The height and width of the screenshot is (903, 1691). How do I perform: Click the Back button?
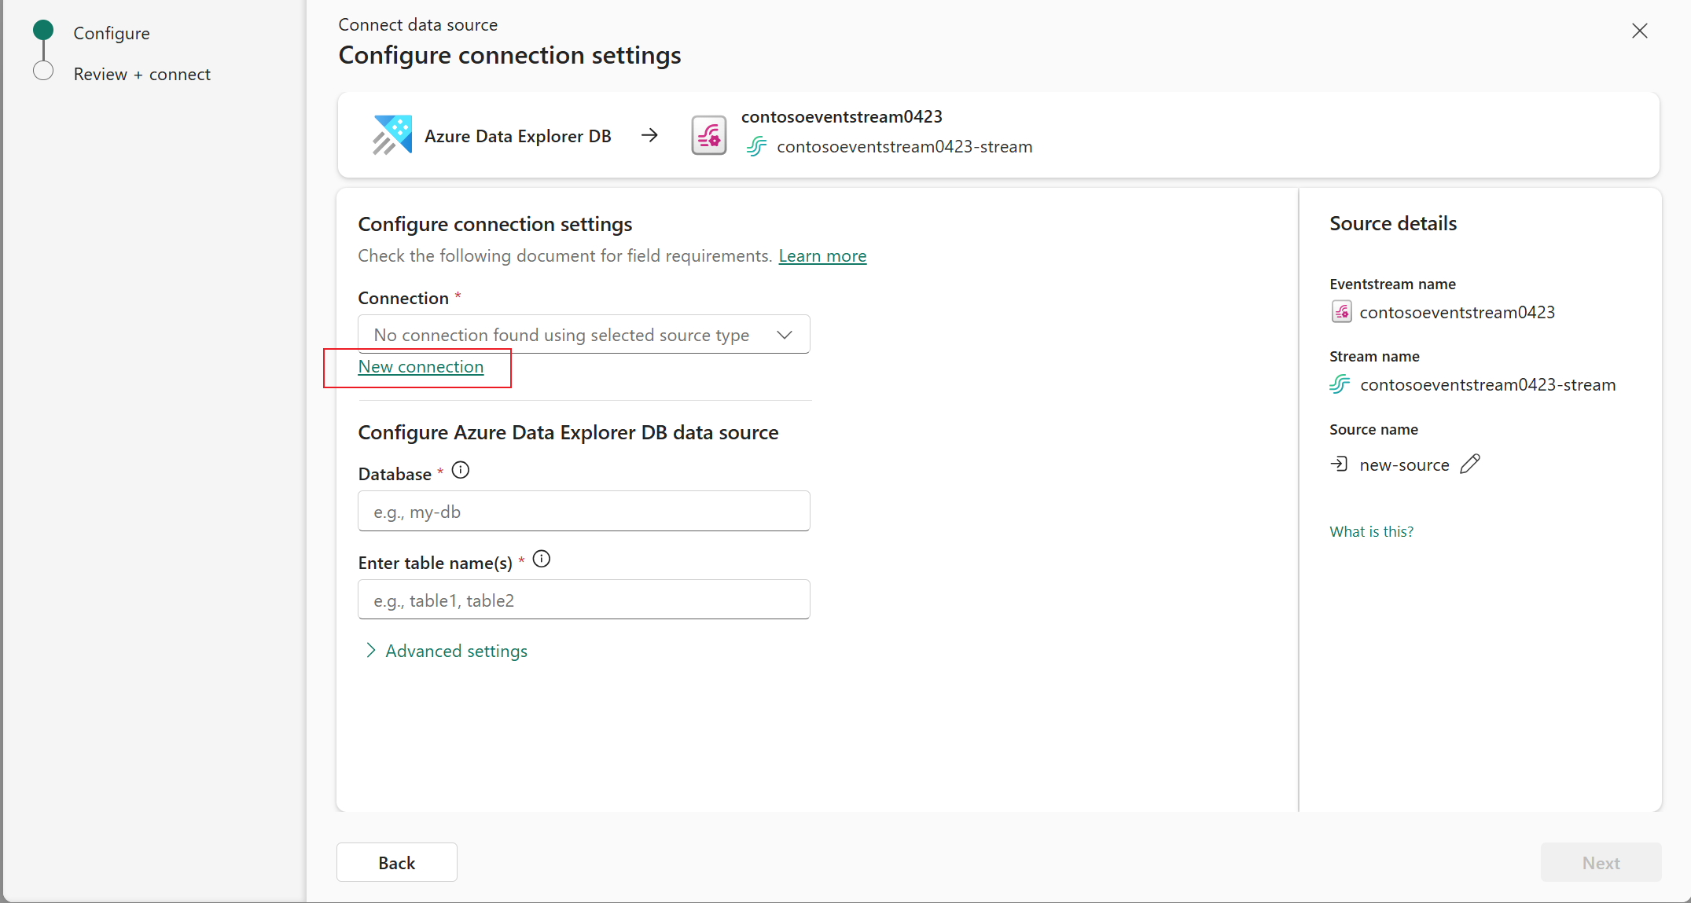(x=396, y=862)
